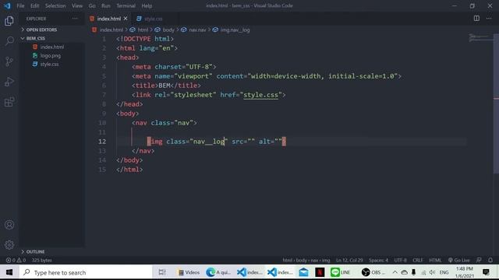Follow the style.css link in code
Image resolution: width=499 pixels, height=280 pixels.
pyautogui.click(x=260, y=95)
